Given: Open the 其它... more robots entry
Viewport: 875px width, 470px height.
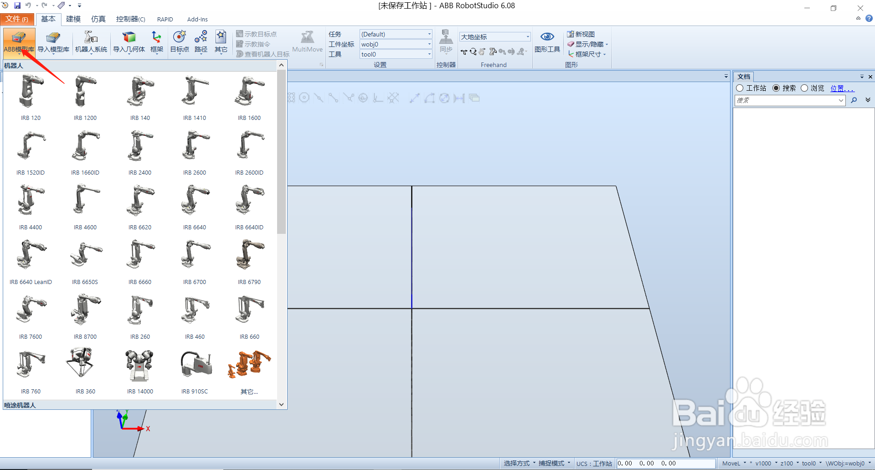Looking at the screenshot, I should [x=249, y=372].
